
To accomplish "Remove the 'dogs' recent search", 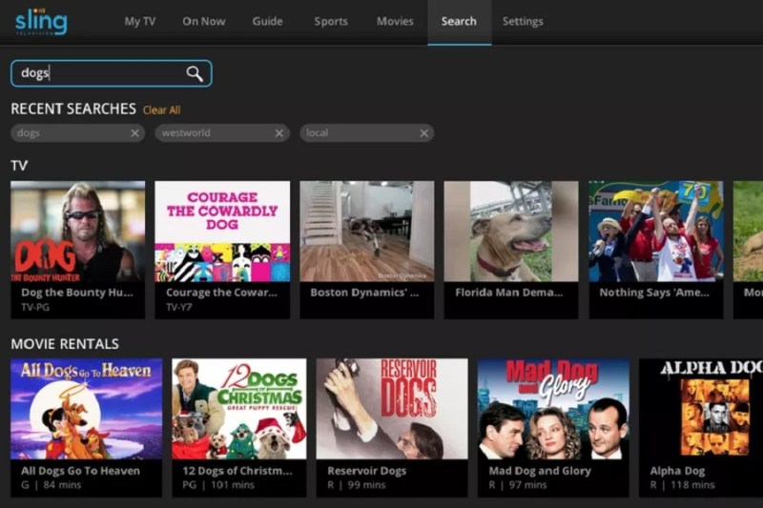I will pyautogui.click(x=134, y=133).
